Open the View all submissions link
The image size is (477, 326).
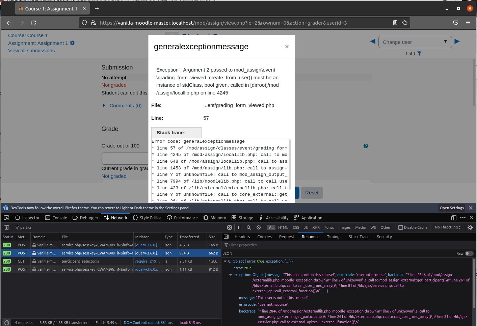pos(31,51)
